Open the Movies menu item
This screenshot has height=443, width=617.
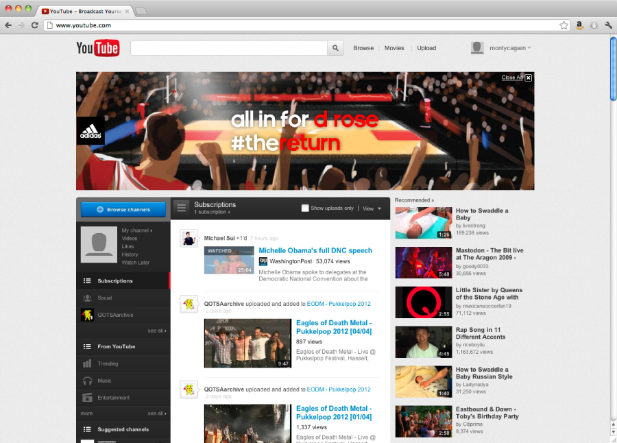tap(394, 48)
